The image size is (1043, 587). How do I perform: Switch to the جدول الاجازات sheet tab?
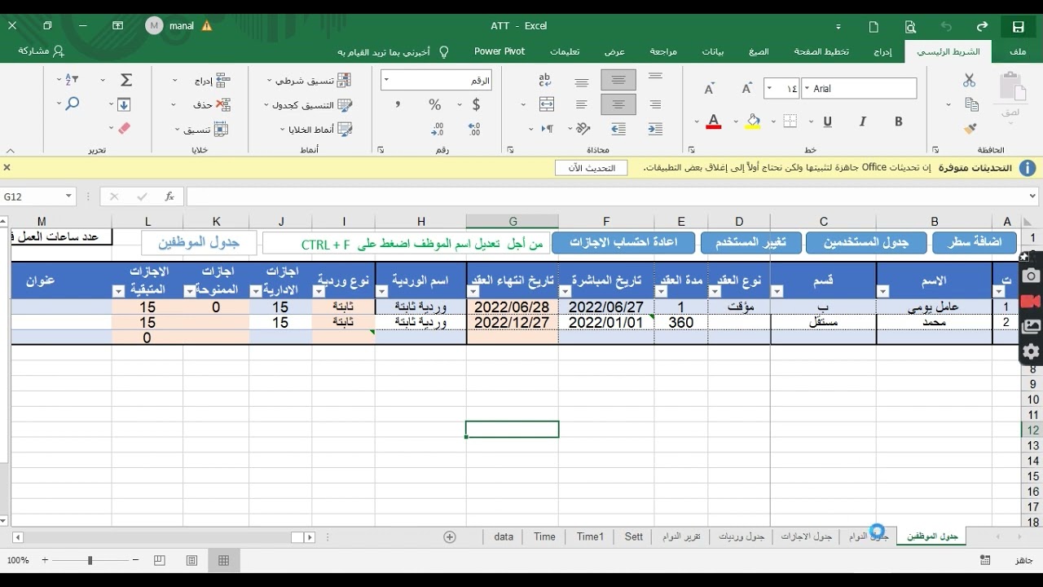click(x=807, y=536)
